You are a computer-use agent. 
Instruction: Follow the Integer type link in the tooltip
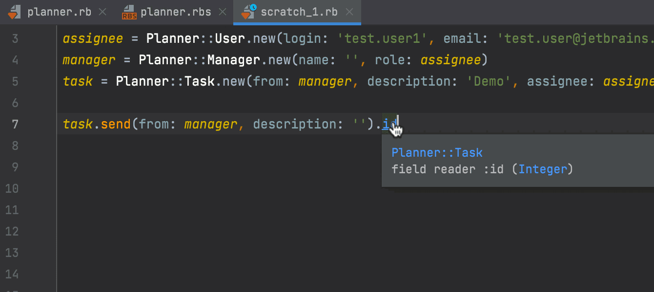pos(543,169)
